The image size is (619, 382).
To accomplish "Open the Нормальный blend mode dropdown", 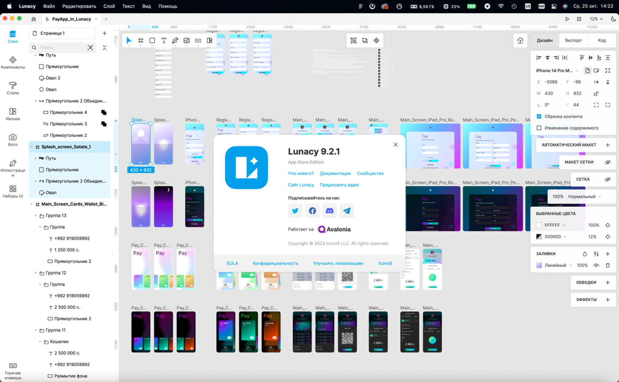I will coord(585,197).
